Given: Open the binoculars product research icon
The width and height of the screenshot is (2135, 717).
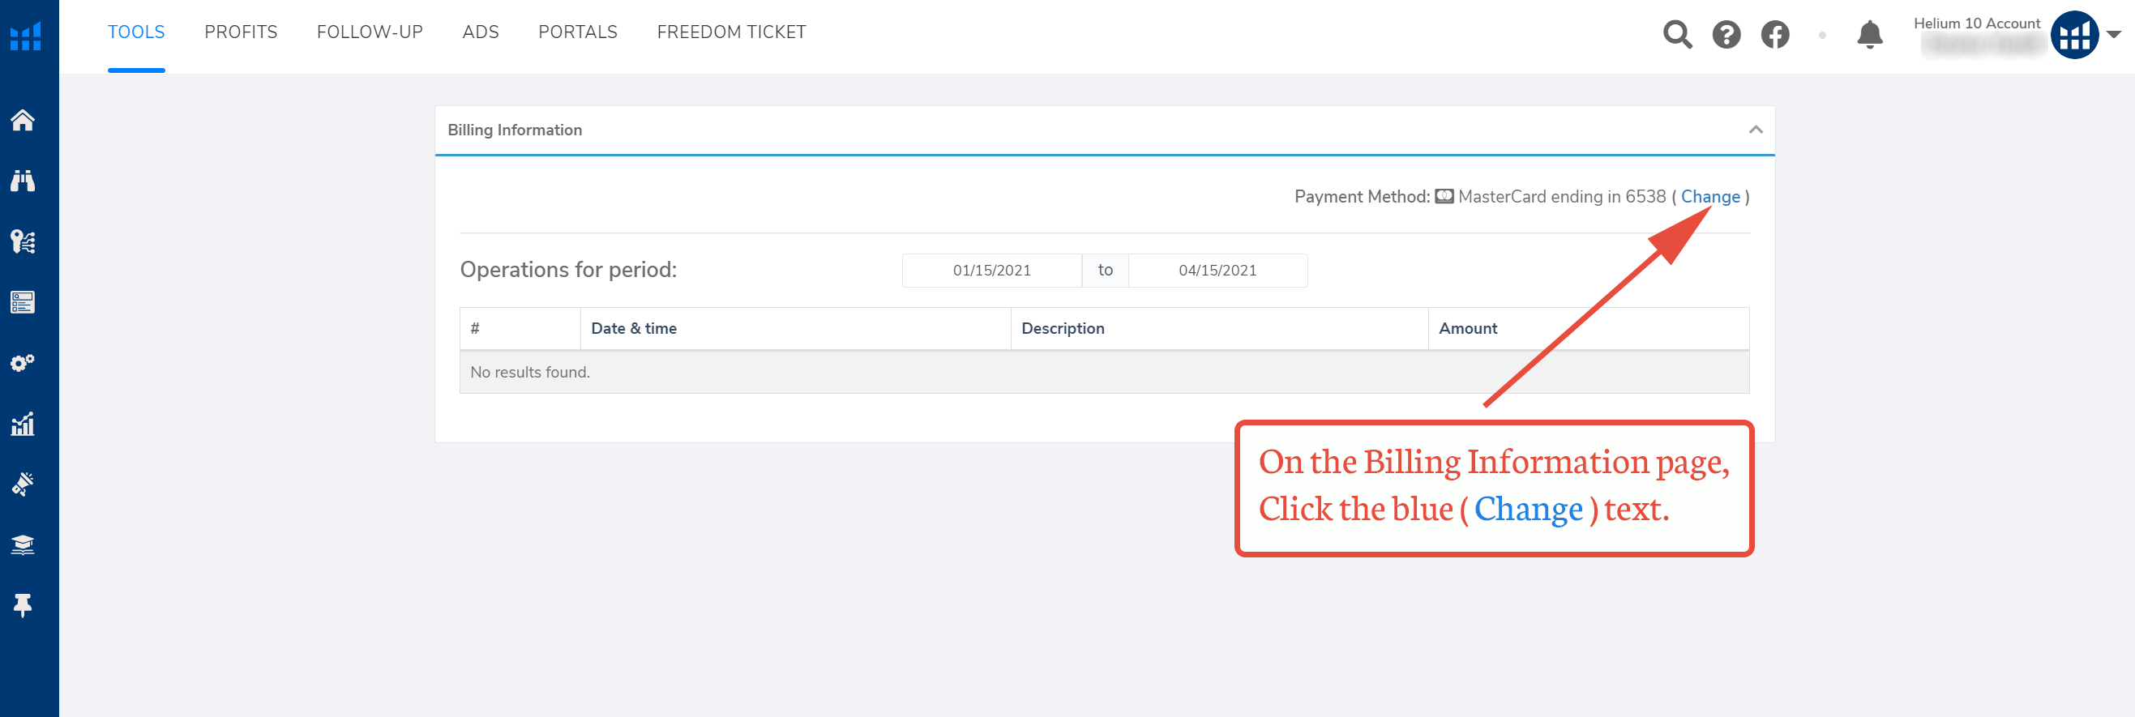Looking at the screenshot, I should (23, 181).
